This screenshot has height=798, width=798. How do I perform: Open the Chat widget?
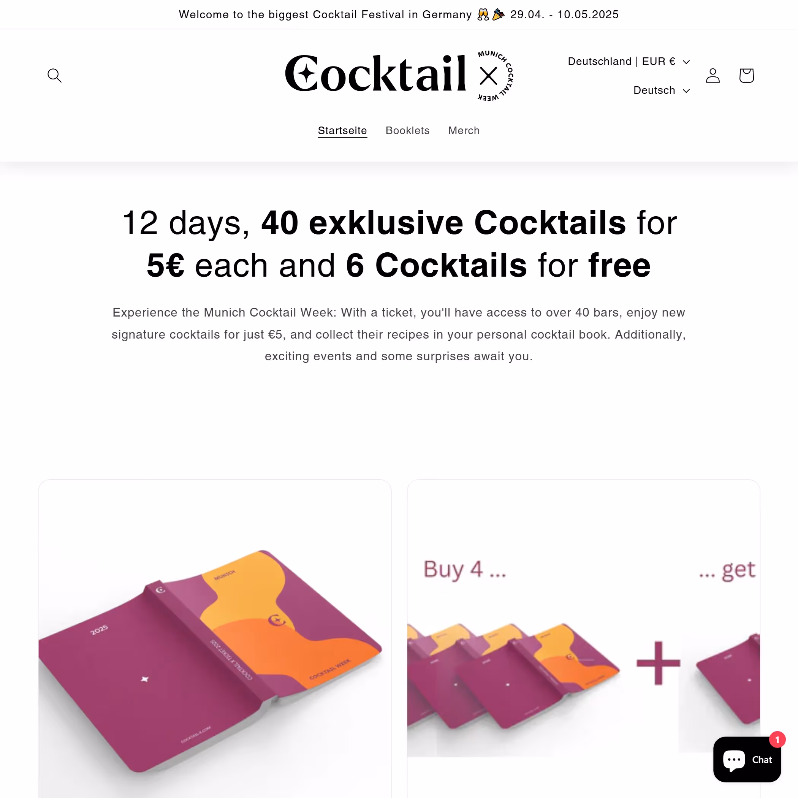(747, 759)
